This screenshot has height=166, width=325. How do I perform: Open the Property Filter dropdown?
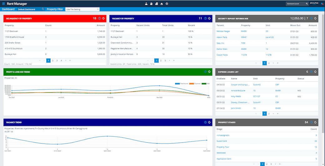coord(82,9)
